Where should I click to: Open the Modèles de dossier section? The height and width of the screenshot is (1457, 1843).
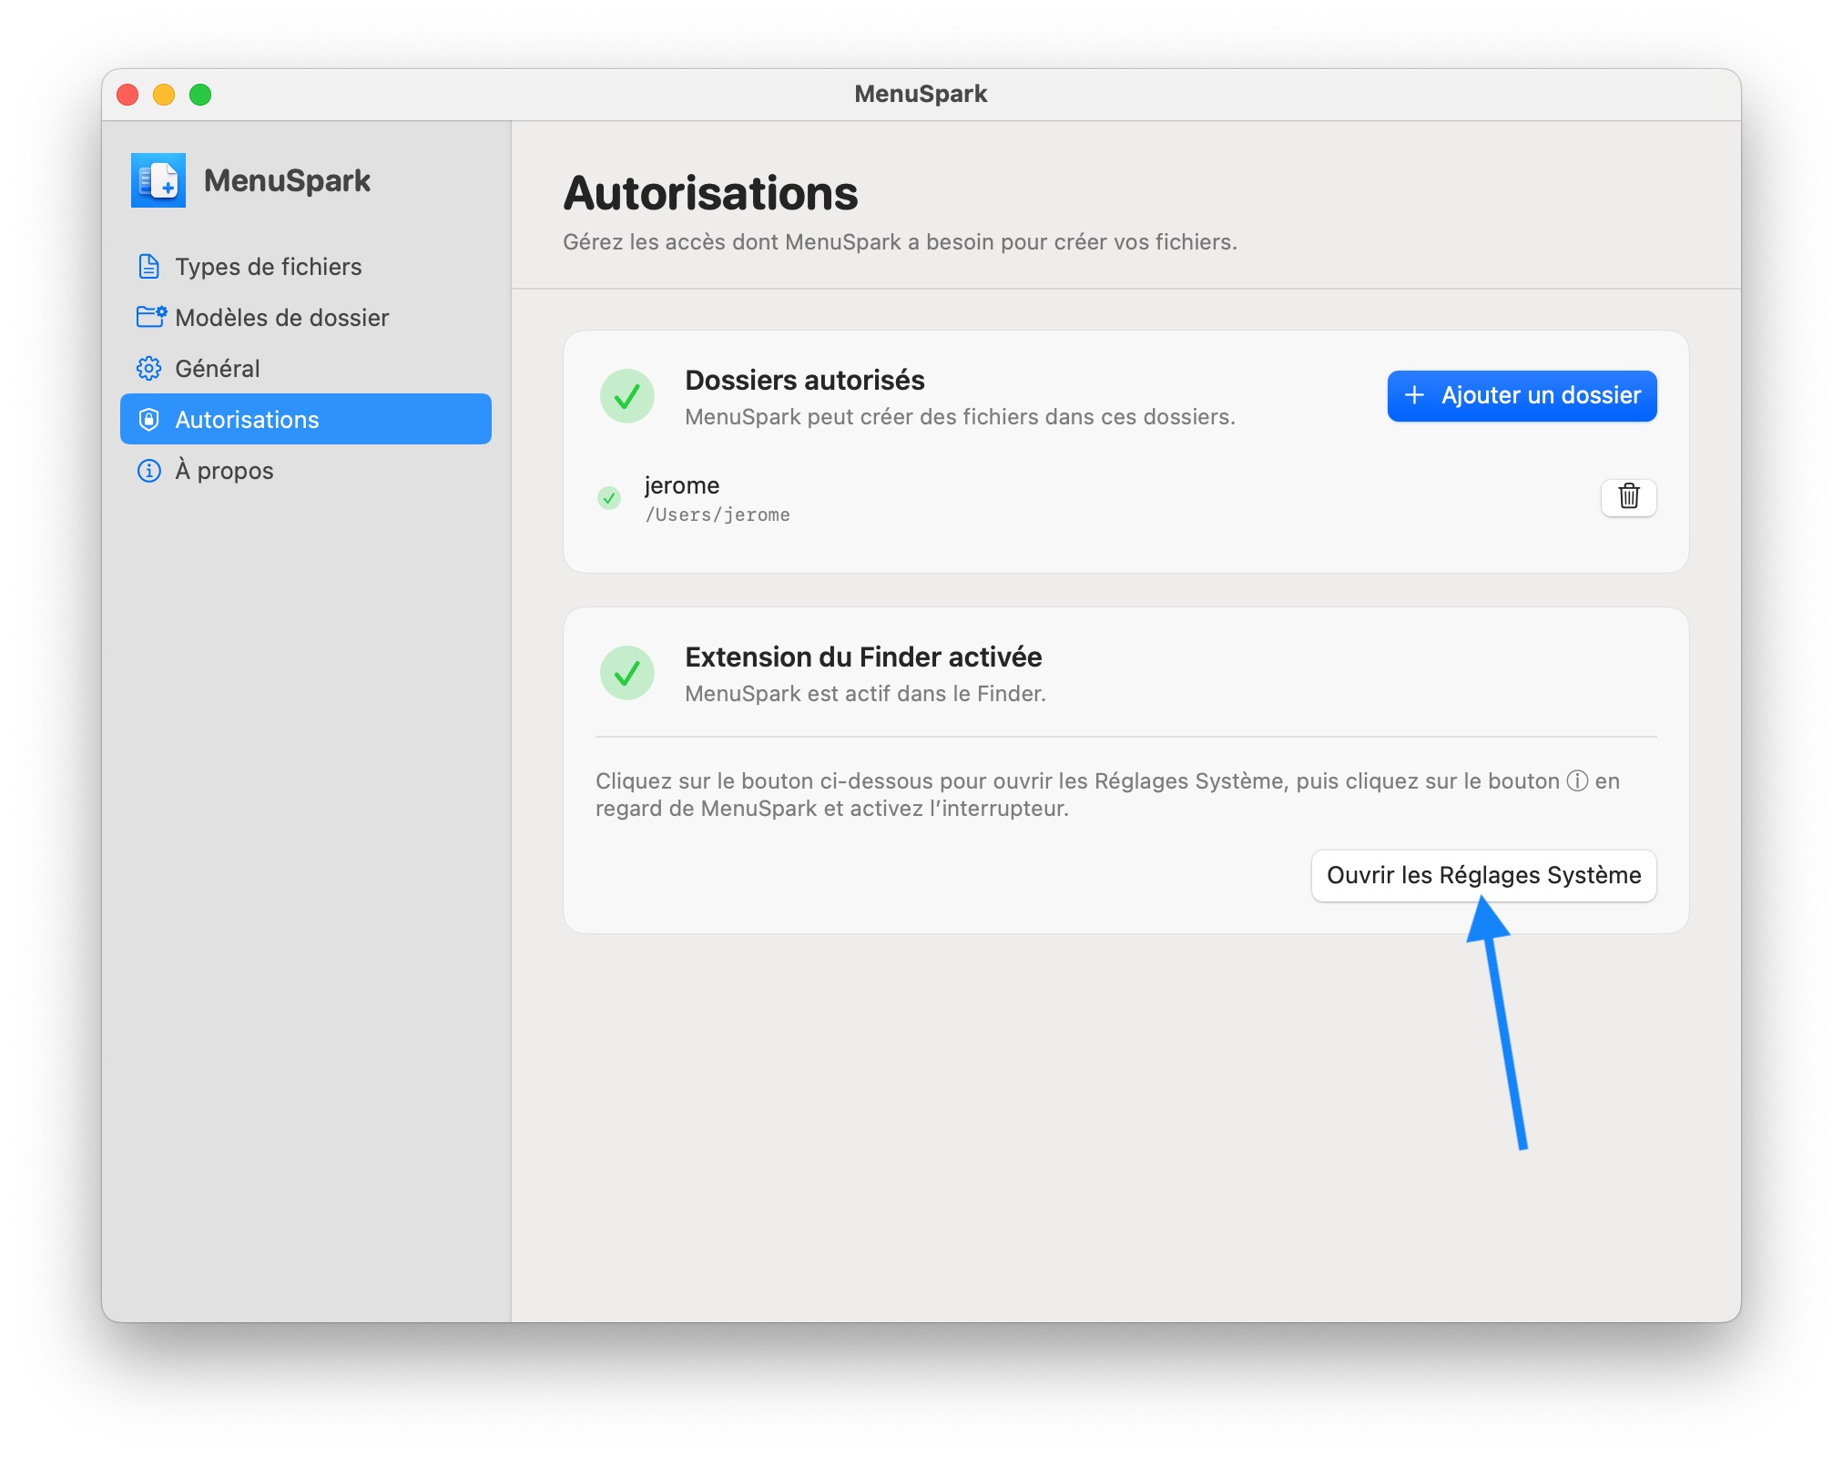pos(306,317)
